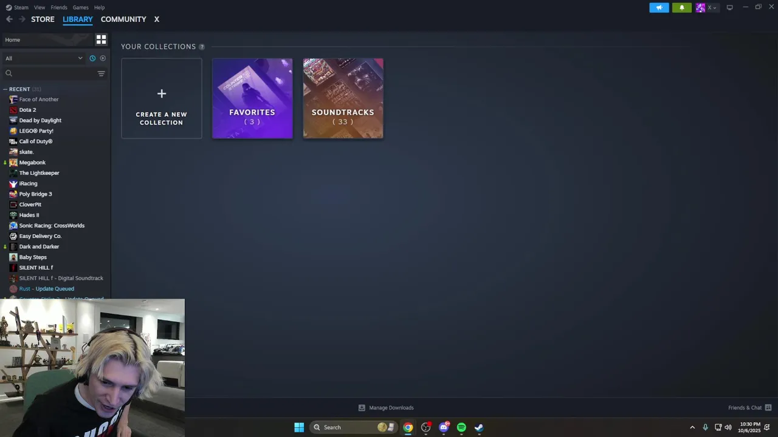Click the Windows taskbar Search box
The image size is (778, 437).
pyautogui.click(x=353, y=427)
